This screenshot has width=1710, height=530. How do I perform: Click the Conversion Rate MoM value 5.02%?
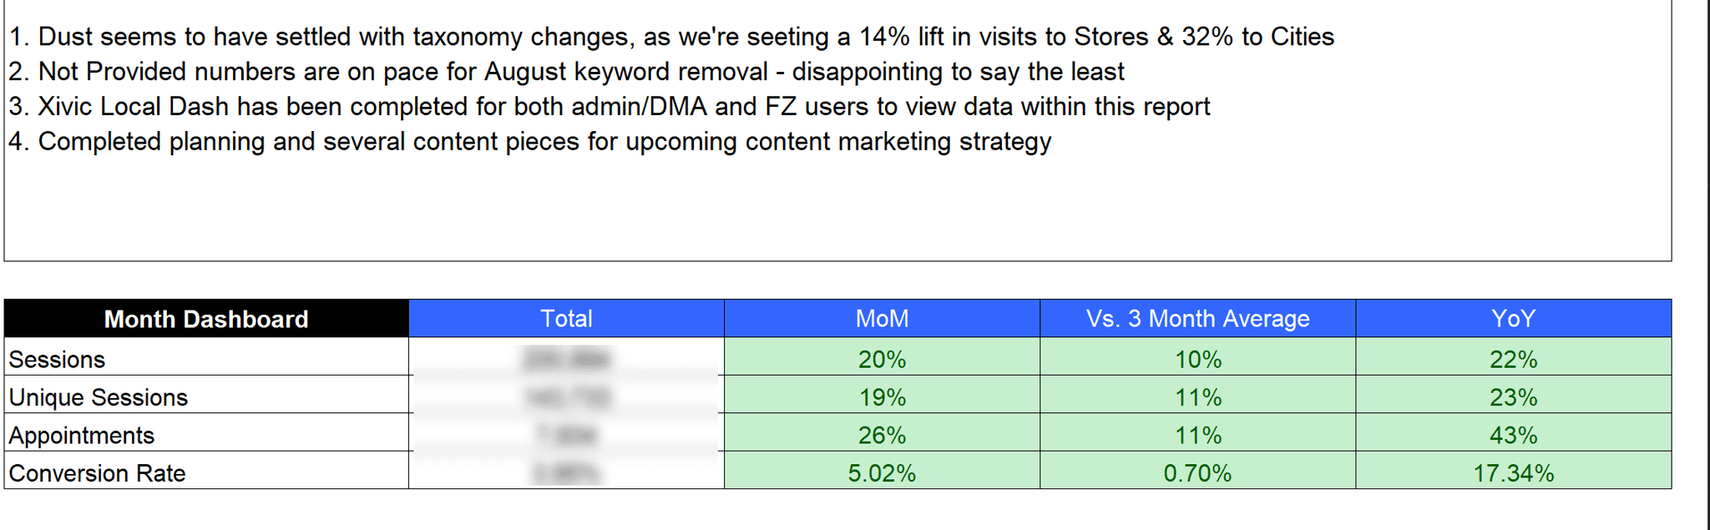pos(882,473)
